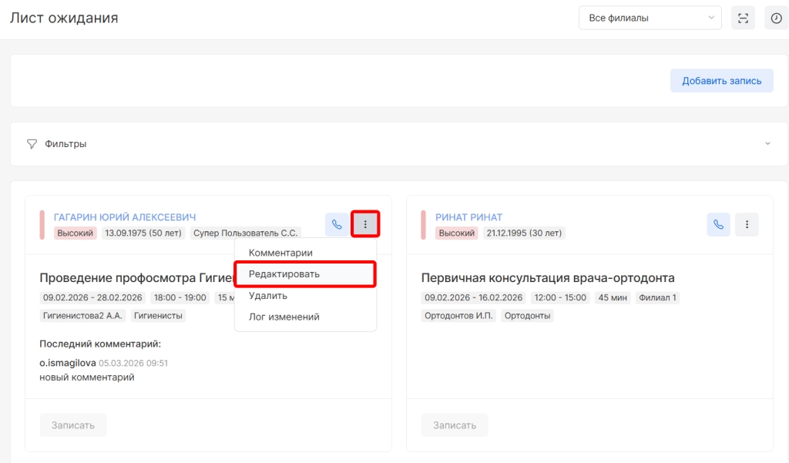Viewport: 789px width, 463px height.
Task: Open the clock history icon
Action: tap(776, 18)
